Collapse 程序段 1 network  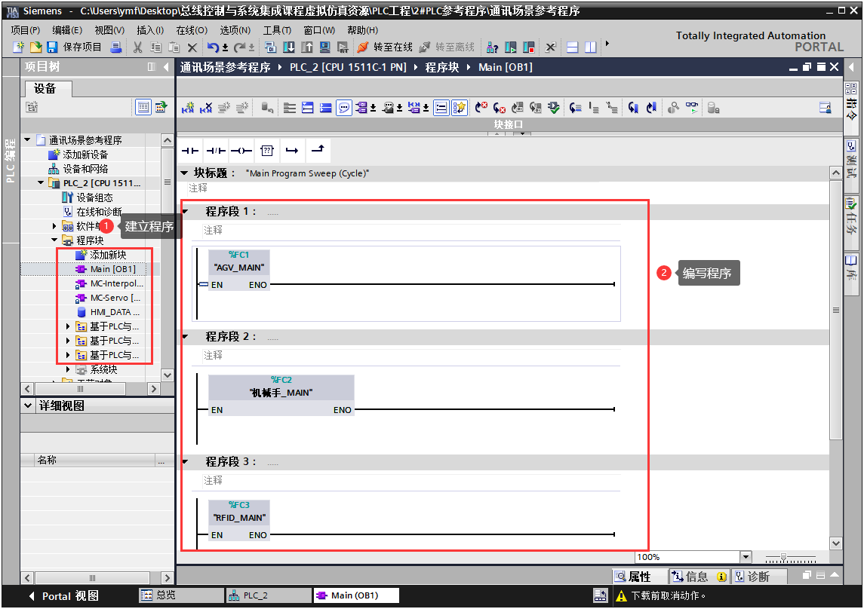pyautogui.click(x=185, y=211)
